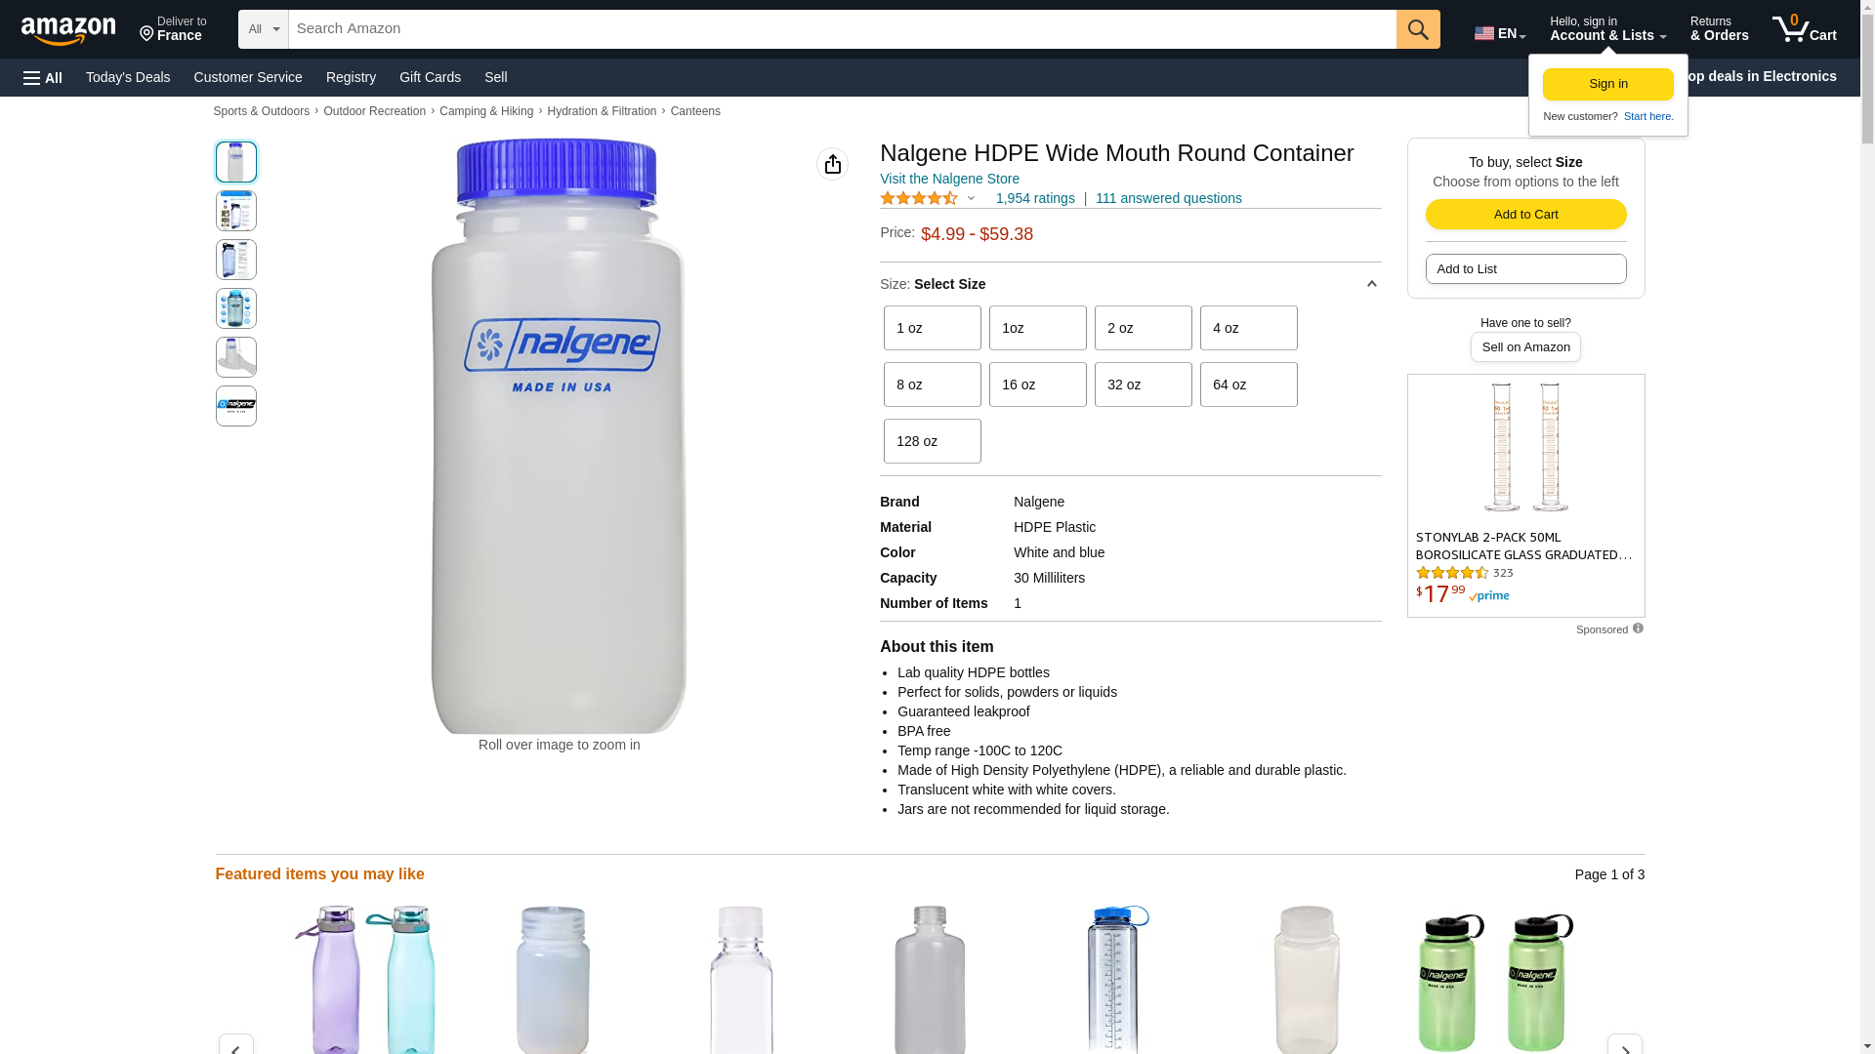The width and height of the screenshot is (1875, 1054).
Task: Collapse the Size selection section
Action: click(x=1371, y=284)
